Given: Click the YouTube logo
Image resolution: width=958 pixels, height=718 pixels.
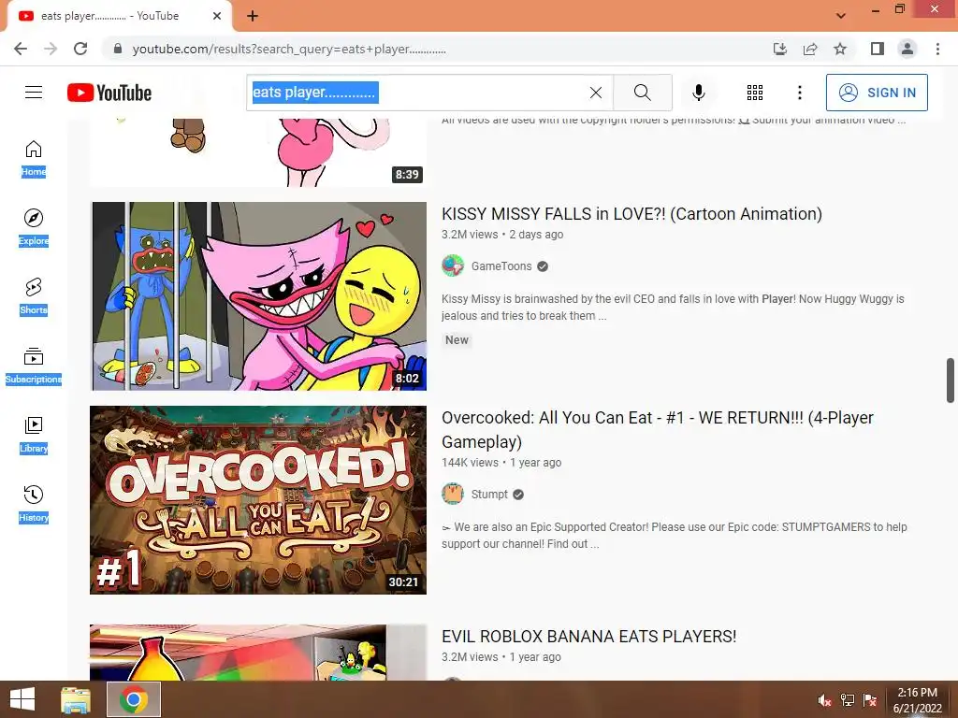Looking at the screenshot, I should (x=109, y=93).
